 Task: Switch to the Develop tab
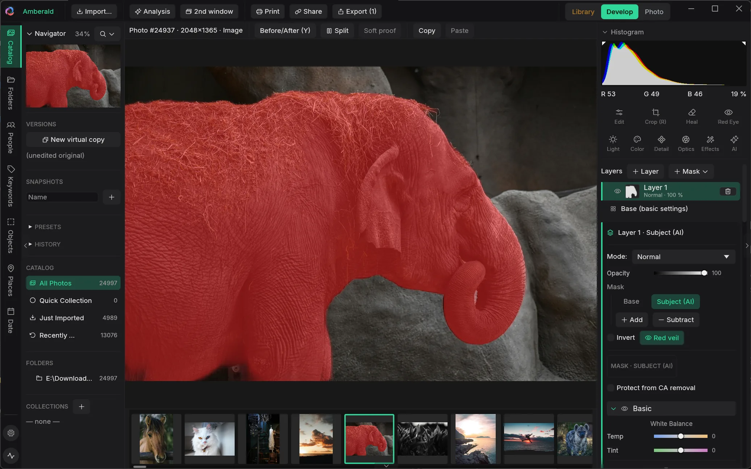(620, 12)
